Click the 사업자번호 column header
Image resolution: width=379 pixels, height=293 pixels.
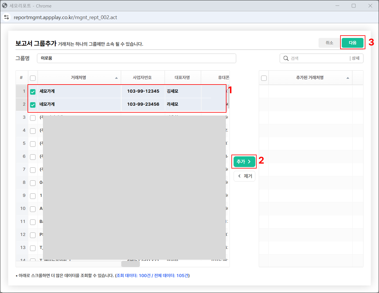point(142,78)
